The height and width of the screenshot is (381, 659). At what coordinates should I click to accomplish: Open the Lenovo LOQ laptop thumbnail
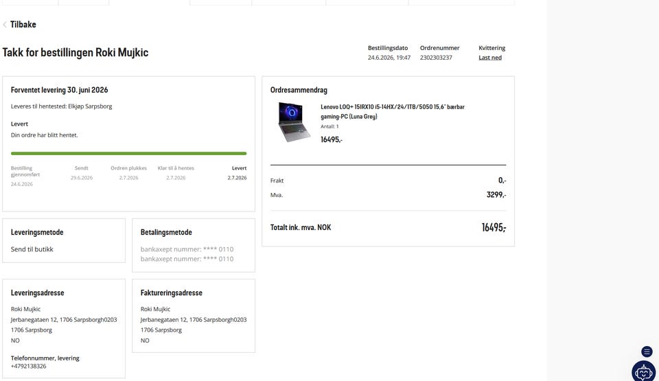point(294,122)
